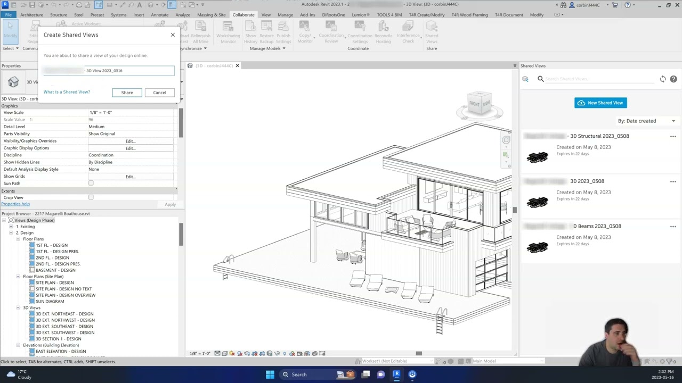This screenshot has height=383, width=682.
Task: Select '3D SECTION 1 - DESIGN' view
Action: tap(59, 339)
